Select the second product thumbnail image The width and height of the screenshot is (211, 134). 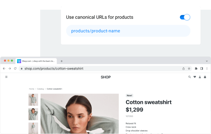[x=33, y=114]
